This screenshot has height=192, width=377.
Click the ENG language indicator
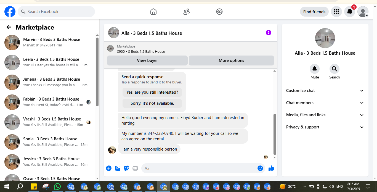pyautogui.click(x=339, y=186)
